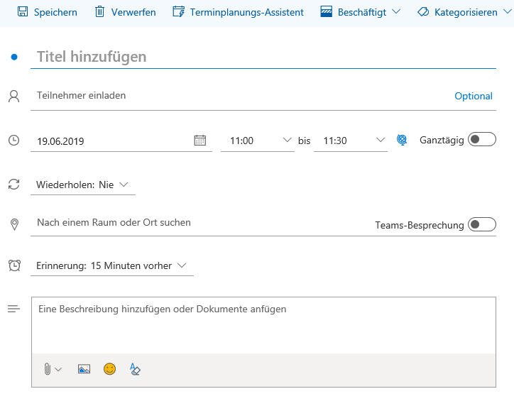Open the time zone globe icon
This screenshot has height=406, width=514.
click(402, 141)
